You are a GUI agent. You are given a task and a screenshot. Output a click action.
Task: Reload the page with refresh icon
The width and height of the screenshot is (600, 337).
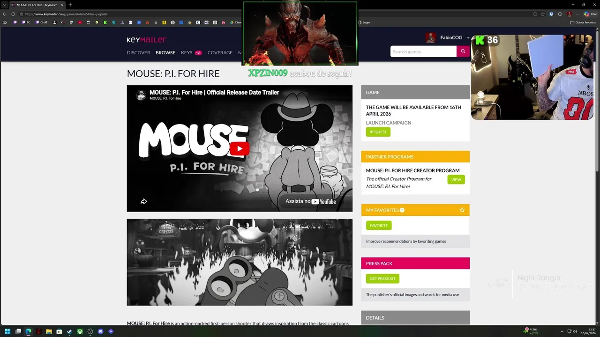13,14
